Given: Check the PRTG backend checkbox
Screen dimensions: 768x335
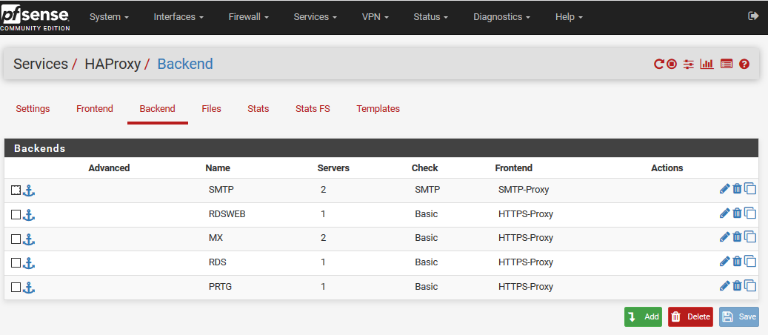Looking at the screenshot, I should [16, 288].
